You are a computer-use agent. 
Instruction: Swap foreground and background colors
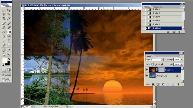tap(9, 59)
